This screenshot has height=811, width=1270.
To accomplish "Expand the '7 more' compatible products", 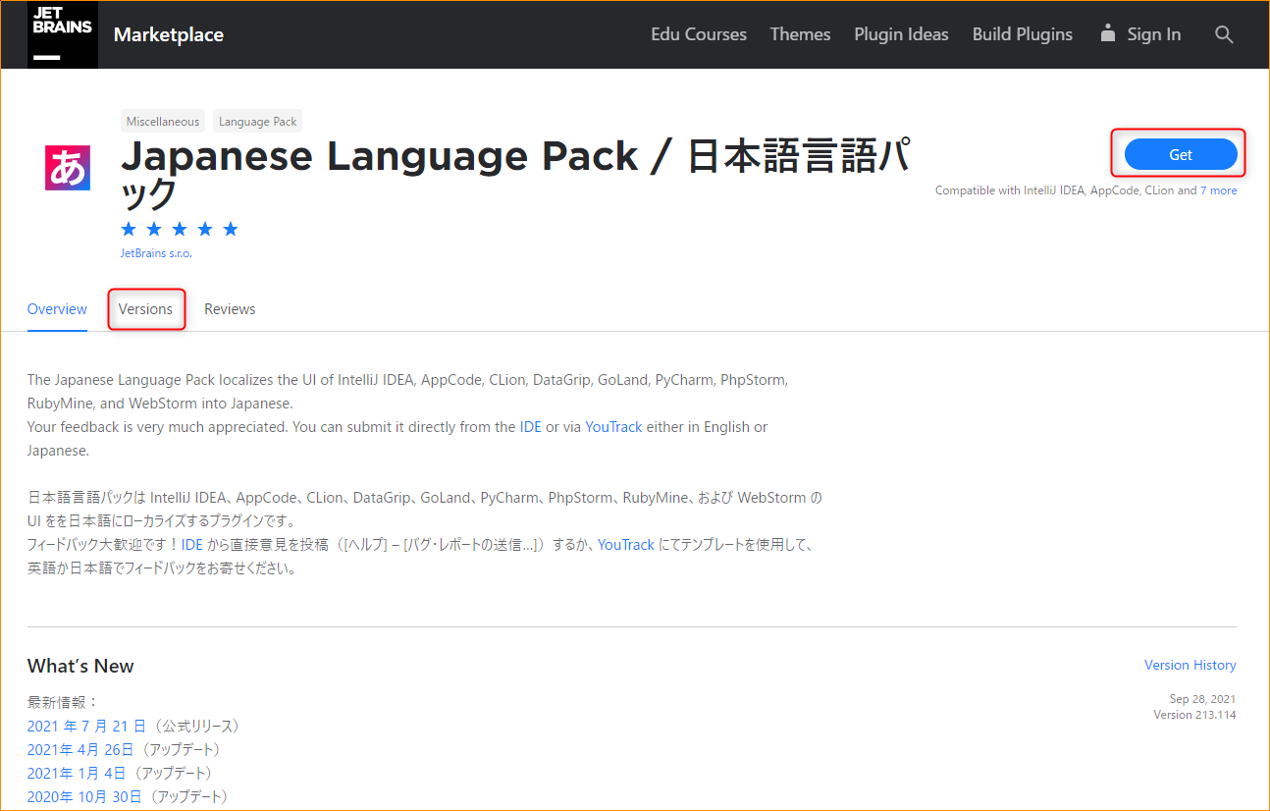I will [x=1218, y=190].
